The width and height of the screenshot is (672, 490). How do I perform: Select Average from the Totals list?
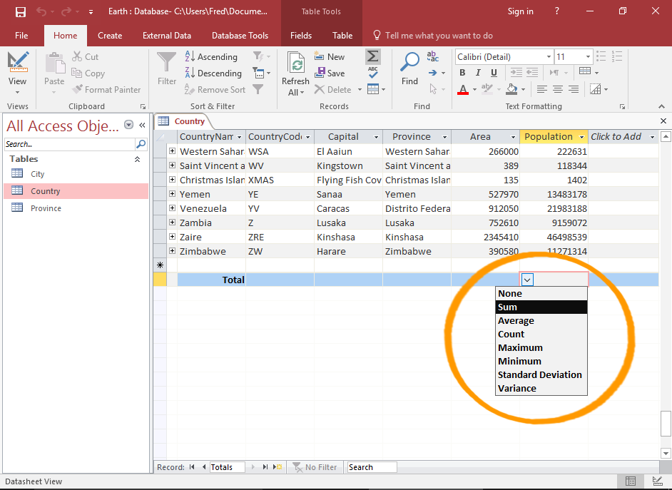click(516, 320)
